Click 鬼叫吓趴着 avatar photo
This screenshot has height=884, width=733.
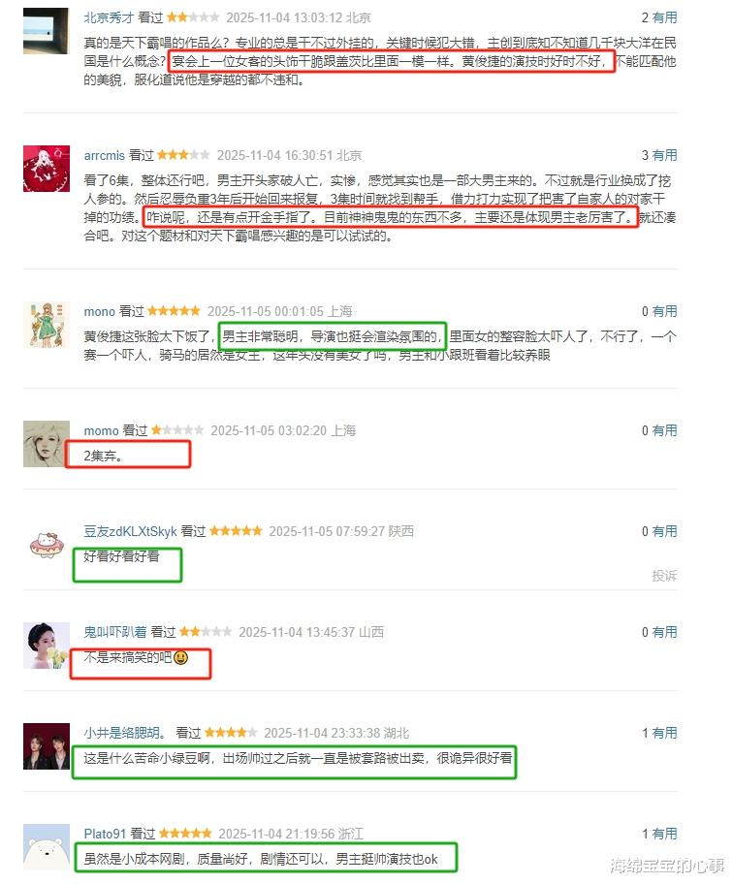[47, 646]
